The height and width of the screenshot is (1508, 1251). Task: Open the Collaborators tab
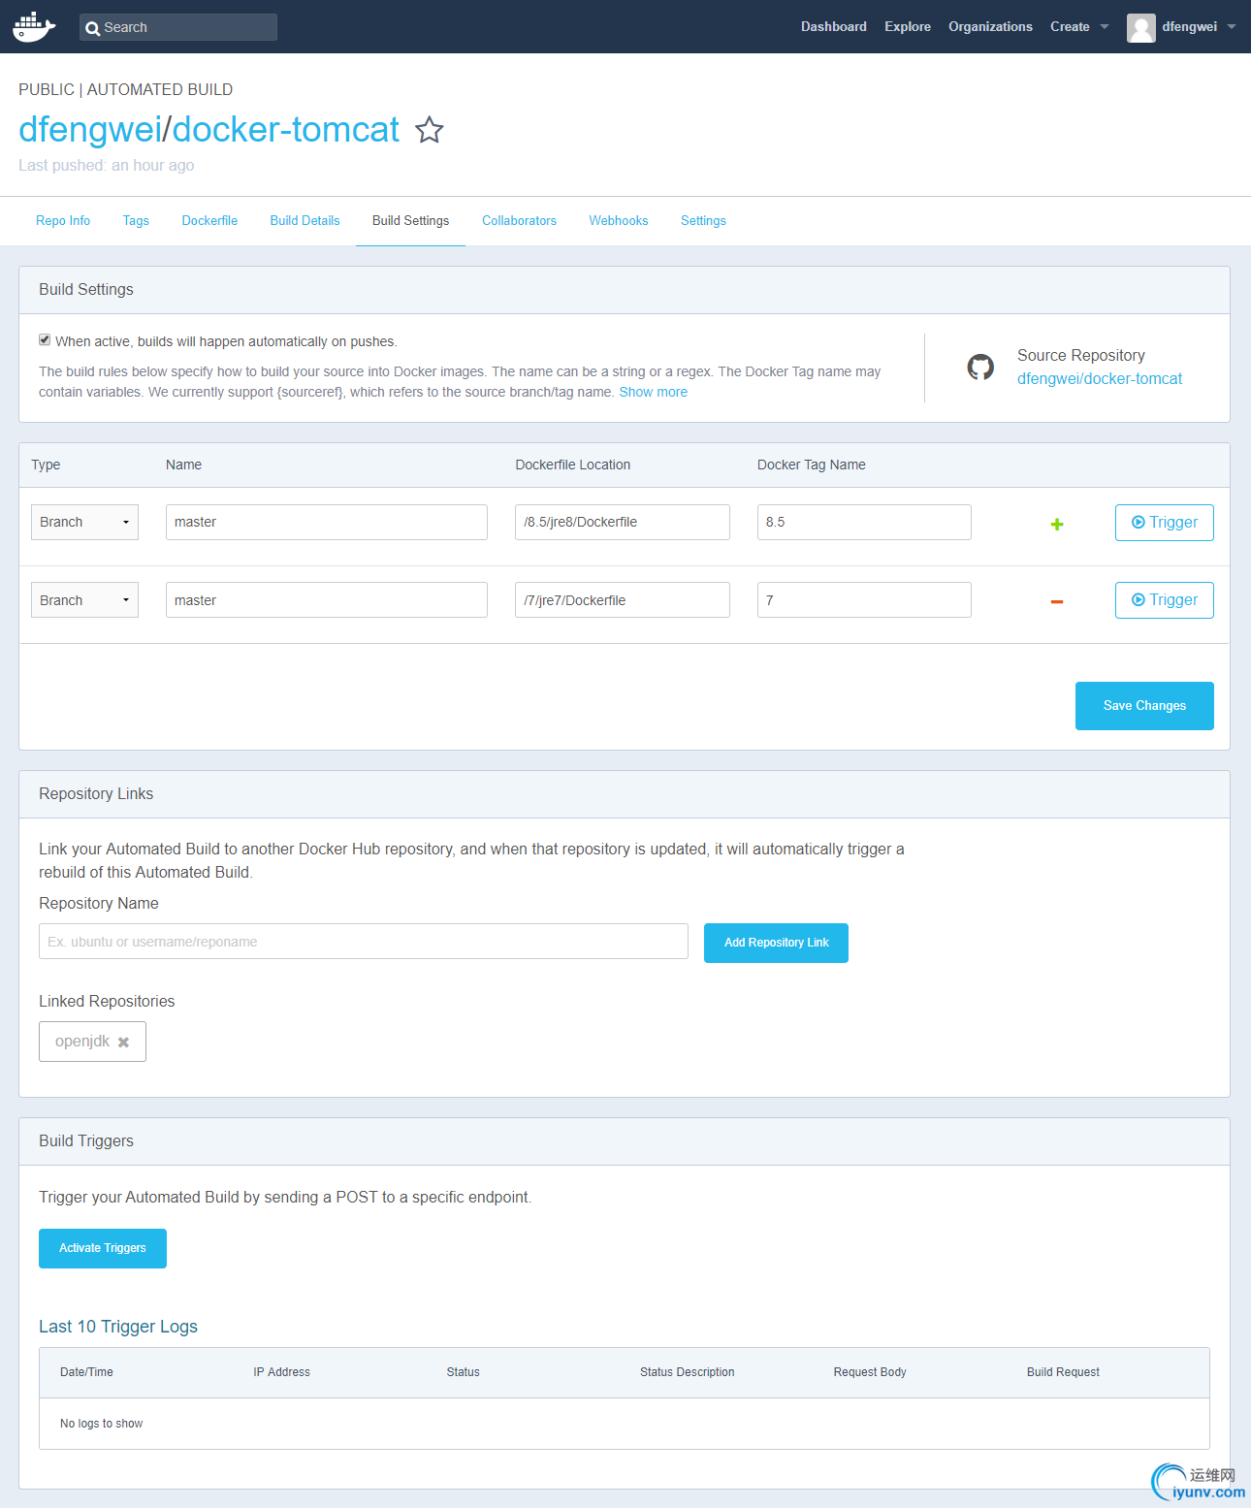tap(519, 221)
